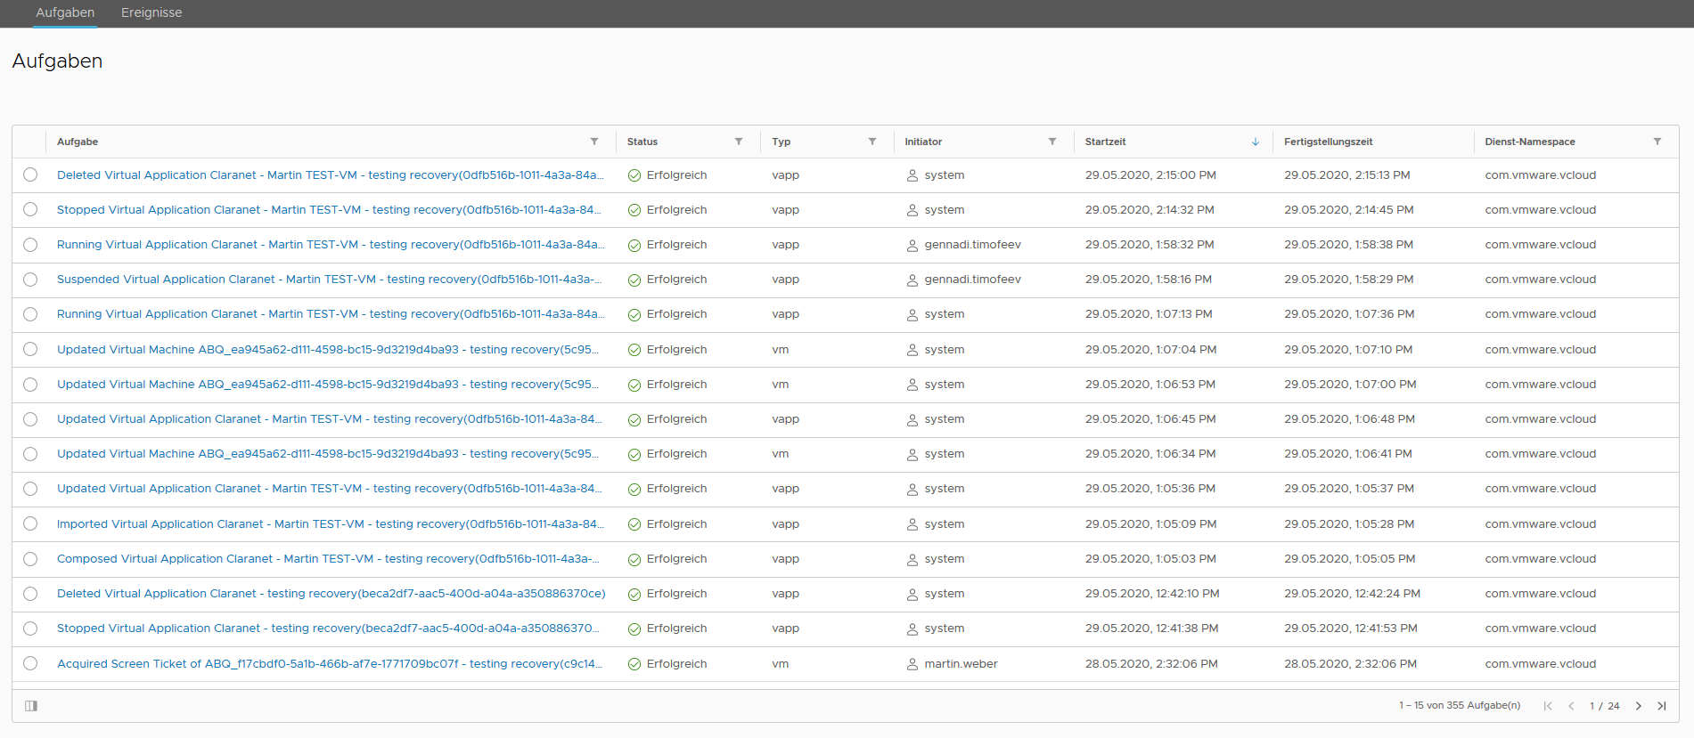Screen dimensions: 1694x738
Task: Click com.vmware.cloud in the 1:05:03 PM row
Action: click(1541, 559)
